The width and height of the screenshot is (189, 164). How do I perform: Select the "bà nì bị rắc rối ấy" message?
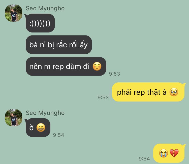coord(59,45)
